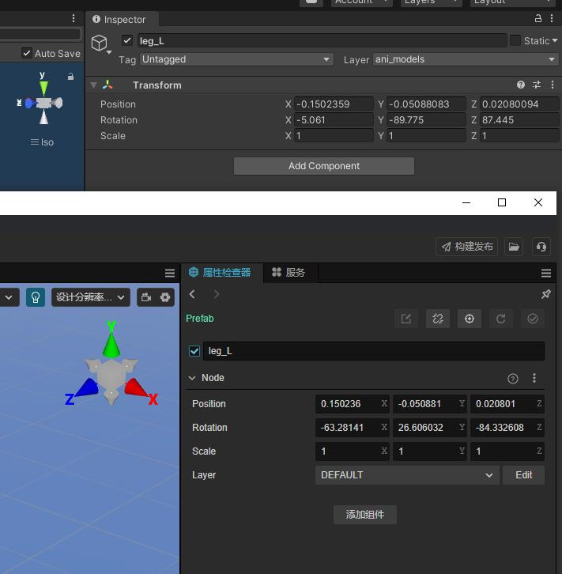
Task: Toggle the Static checkbox
Action: point(515,40)
